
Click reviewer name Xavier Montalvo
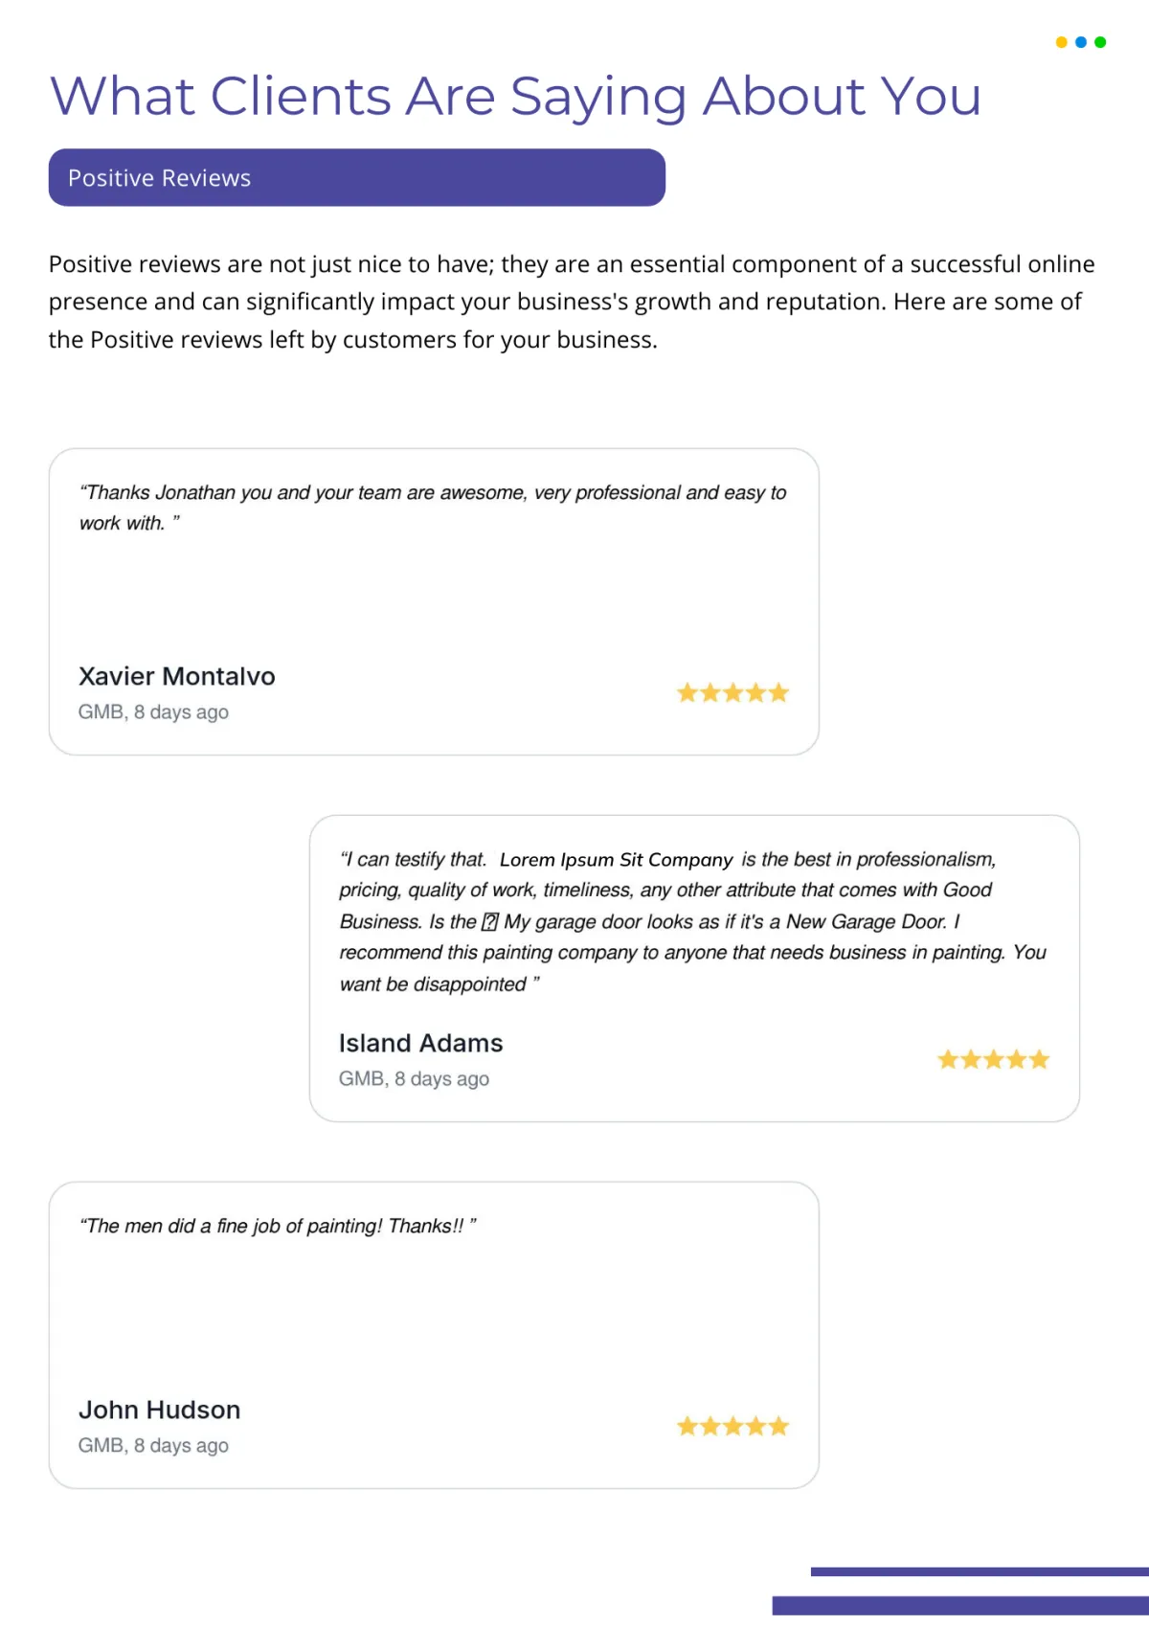click(177, 676)
